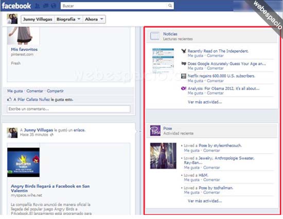Viewport: 283px width, 219px height.
Task: Click Comentar under pinterest post
Action: tap(34, 91)
